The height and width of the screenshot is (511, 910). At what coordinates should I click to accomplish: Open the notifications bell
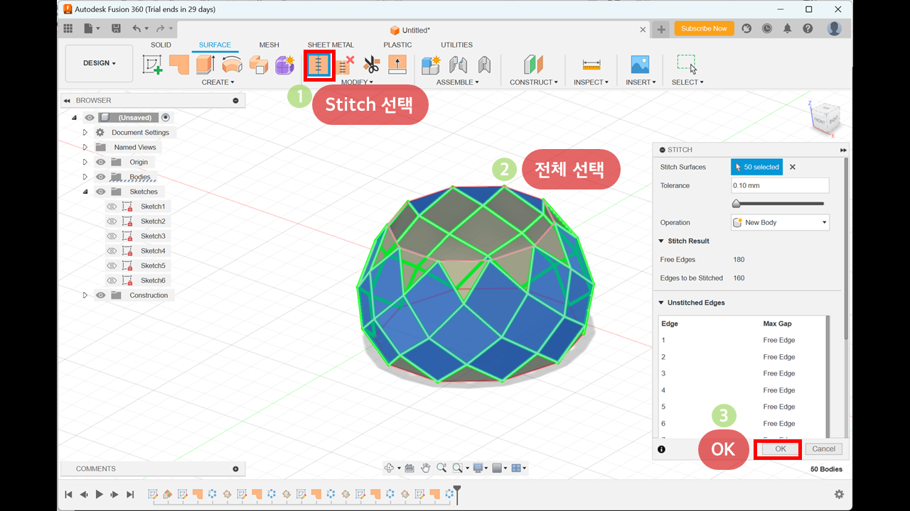pos(788,28)
